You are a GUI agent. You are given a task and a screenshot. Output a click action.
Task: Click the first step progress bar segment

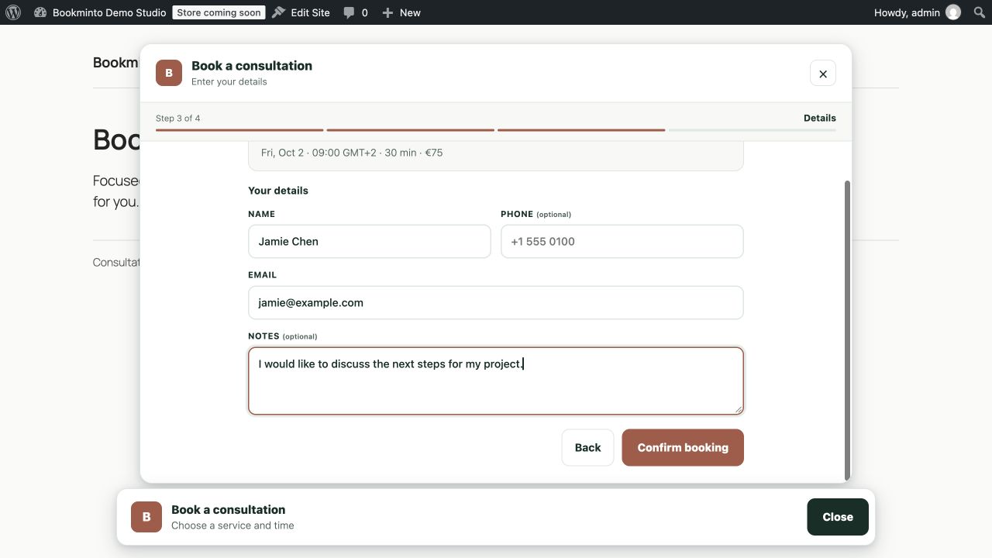pyautogui.click(x=239, y=130)
